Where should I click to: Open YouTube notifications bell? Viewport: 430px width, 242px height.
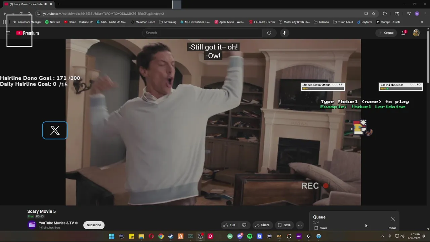click(403, 33)
